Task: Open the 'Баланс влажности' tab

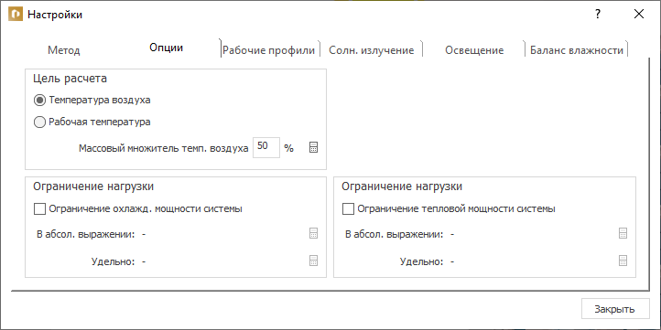Action: 576,50
